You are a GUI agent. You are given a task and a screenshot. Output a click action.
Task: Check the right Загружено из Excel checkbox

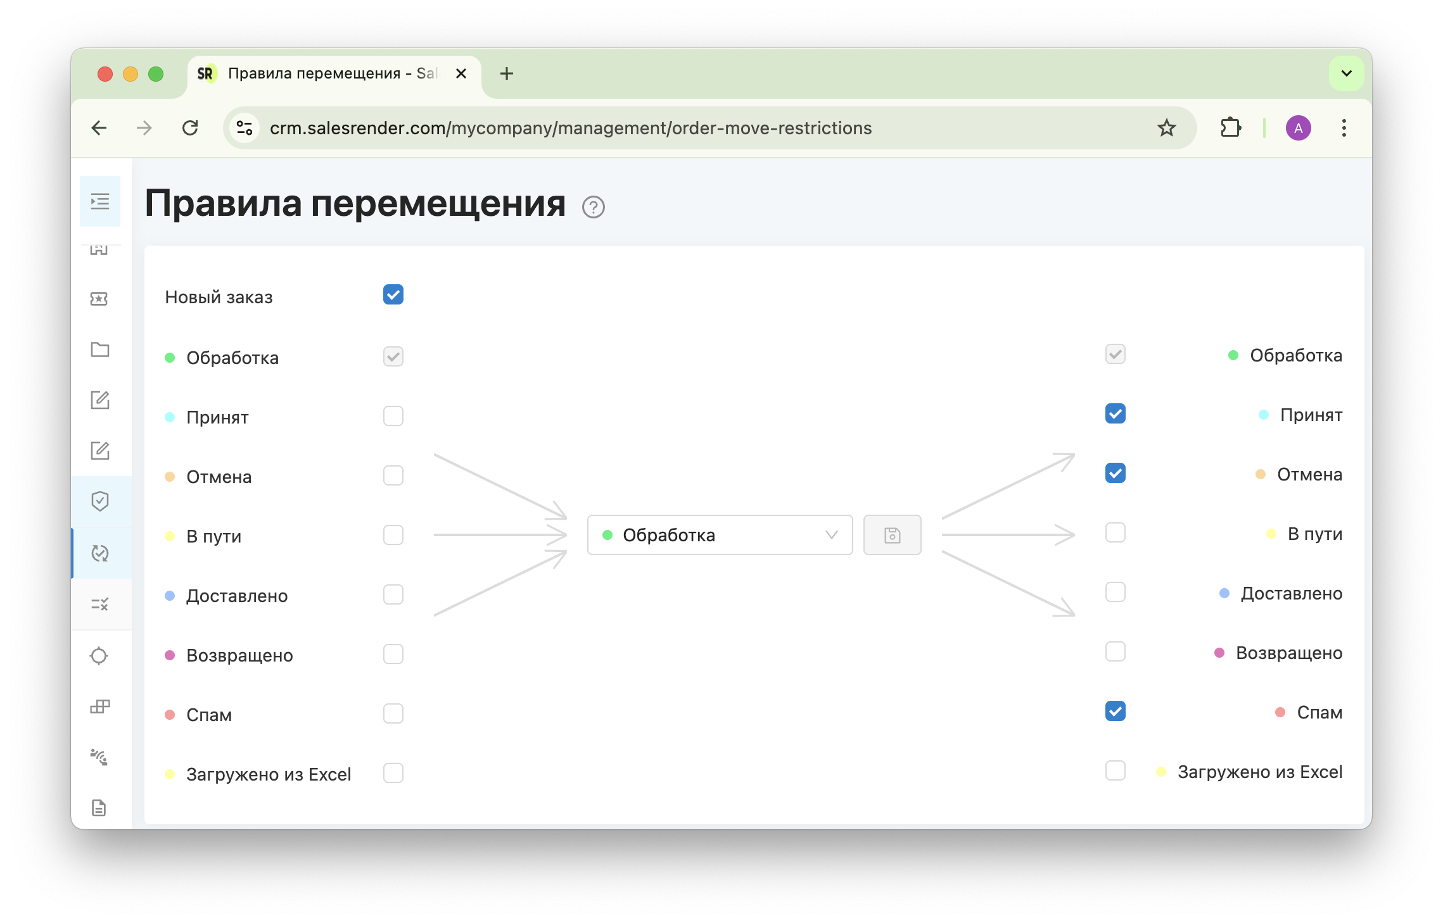[1116, 770]
